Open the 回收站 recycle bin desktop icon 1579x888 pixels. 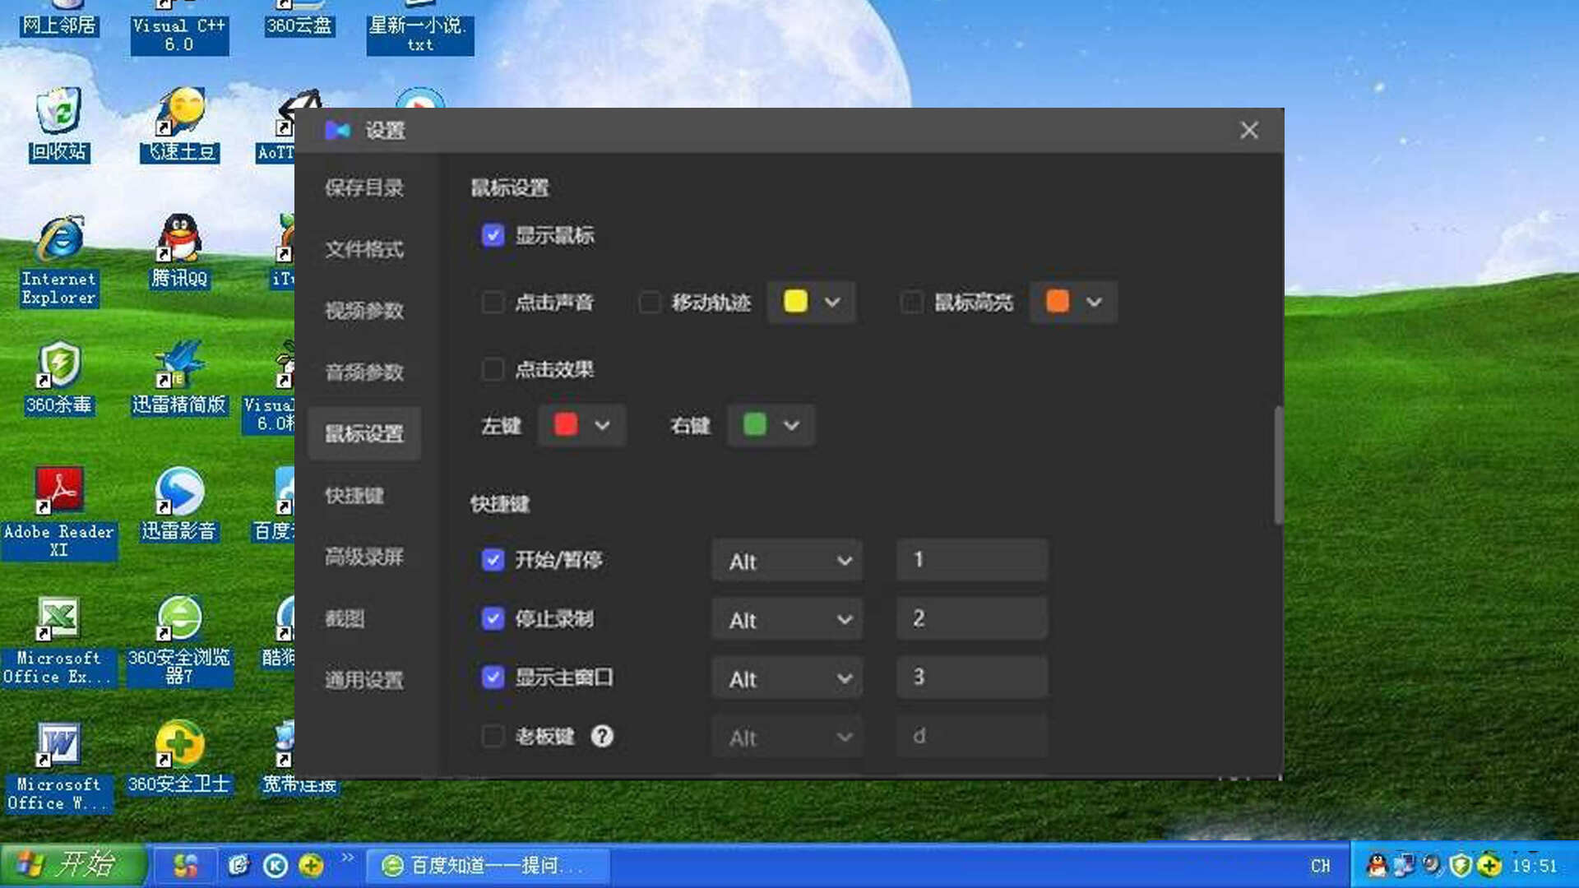coord(58,125)
